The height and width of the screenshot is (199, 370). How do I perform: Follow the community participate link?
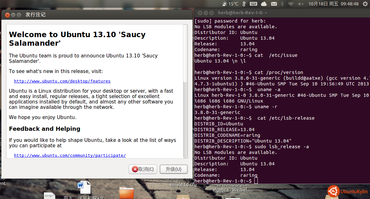point(70,156)
